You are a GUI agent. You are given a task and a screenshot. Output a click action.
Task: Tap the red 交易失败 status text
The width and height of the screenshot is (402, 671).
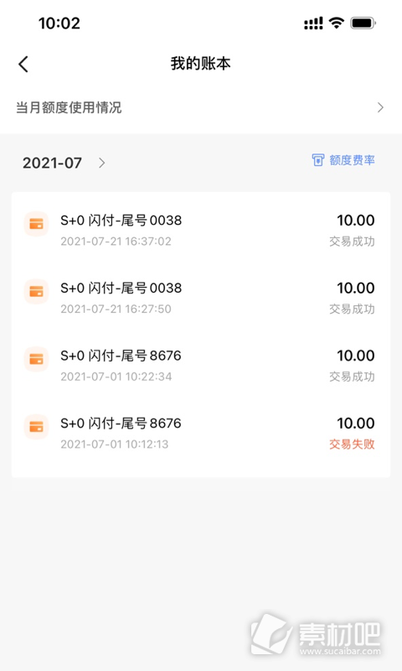(x=352, y=445)
